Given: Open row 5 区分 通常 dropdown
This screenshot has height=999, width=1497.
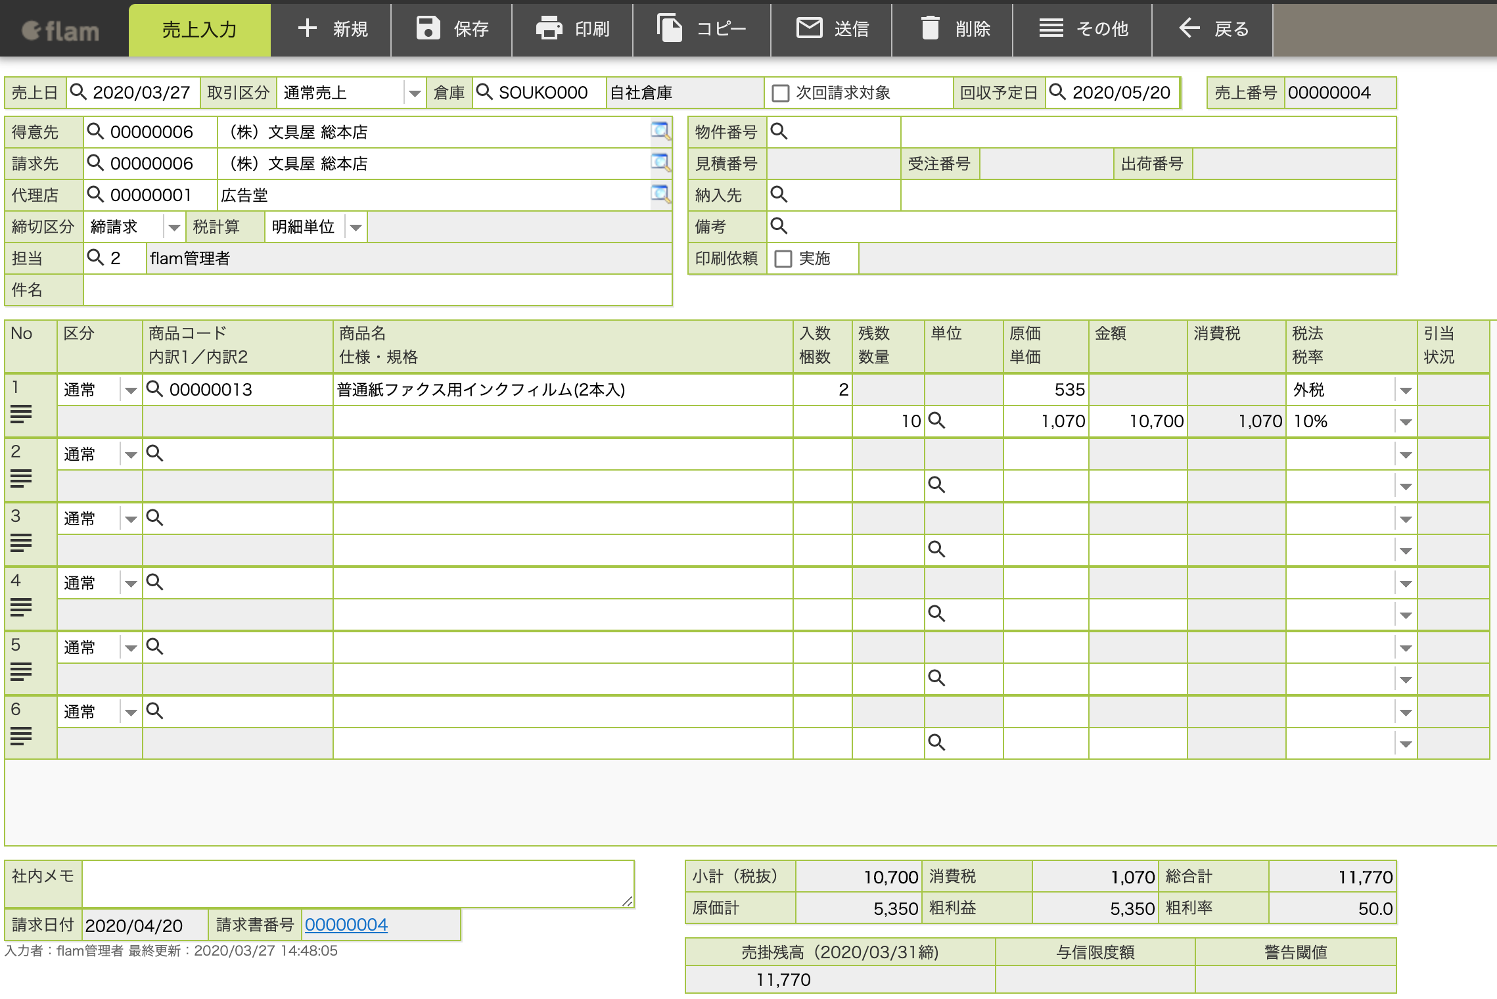Looking at the screenshot, I should point(131,648).
